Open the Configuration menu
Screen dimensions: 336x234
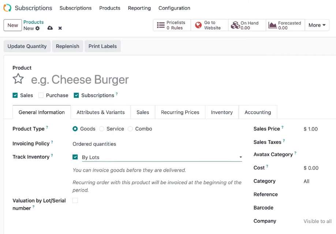tap(174, 8)
